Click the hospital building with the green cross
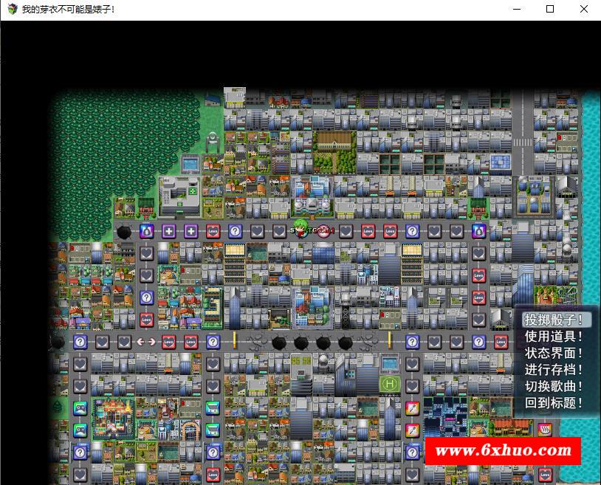This screenshot has height=485, width=601. pos(179,196)
